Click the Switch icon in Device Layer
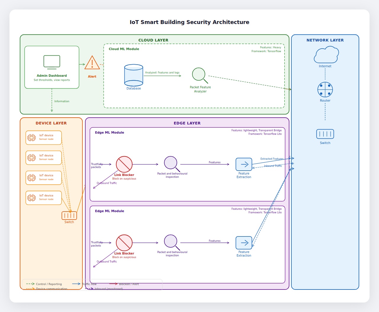 pos(69,216)
